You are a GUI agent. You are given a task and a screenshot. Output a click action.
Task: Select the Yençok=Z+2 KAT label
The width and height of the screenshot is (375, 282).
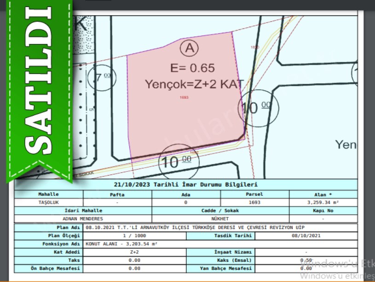tap(194, 84)
